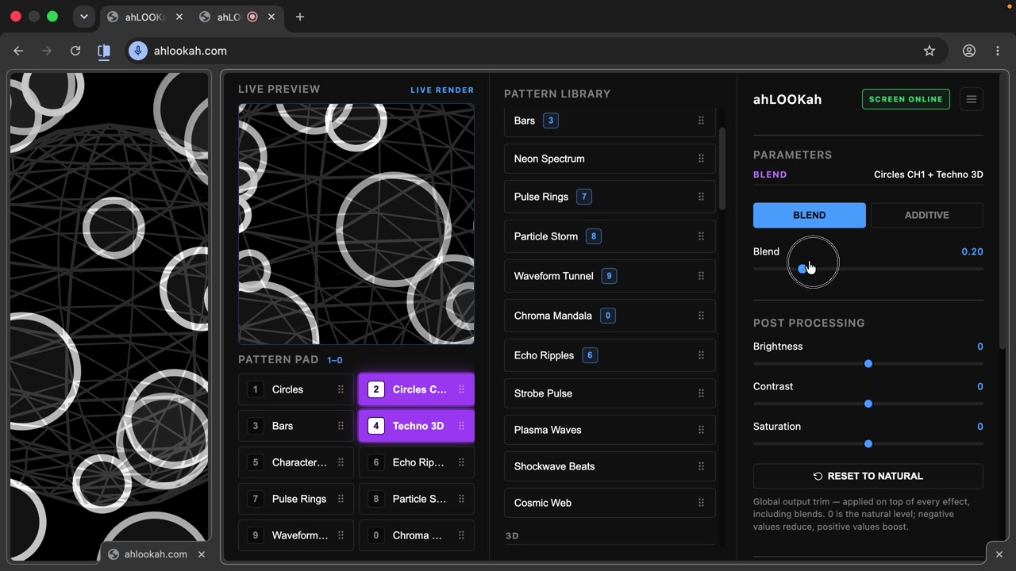Click the Blend amount slider handle
Screen dimensions: 1016x571
pos(802,269)
